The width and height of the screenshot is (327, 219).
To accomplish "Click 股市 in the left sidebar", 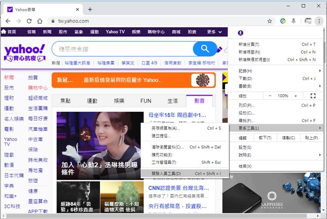I will (9, 88).
